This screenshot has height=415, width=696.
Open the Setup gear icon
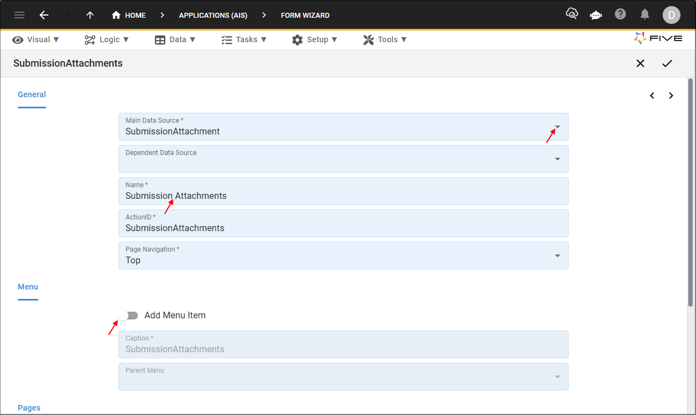point(297,39)
